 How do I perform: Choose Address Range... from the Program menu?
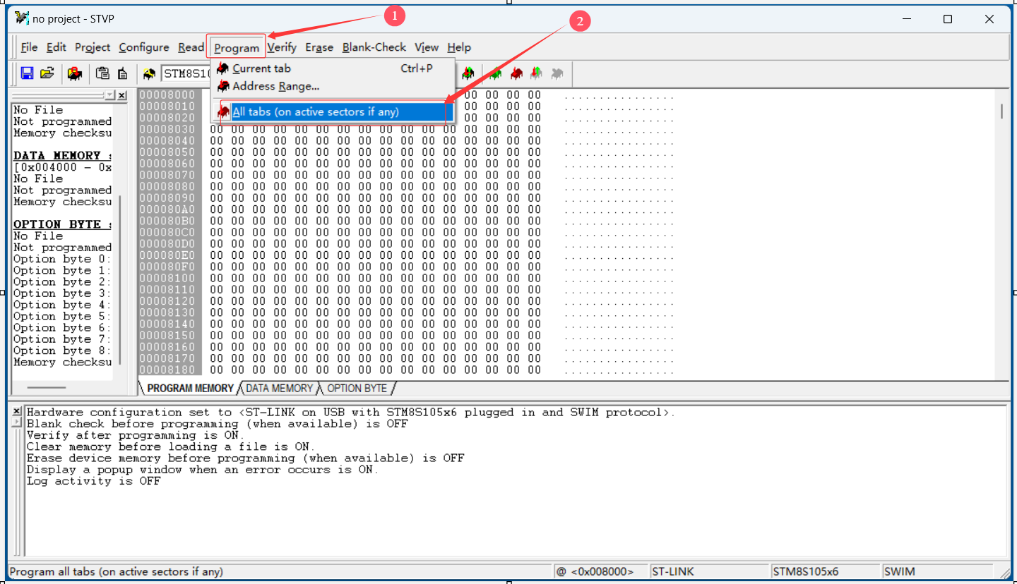pos(333,86)
